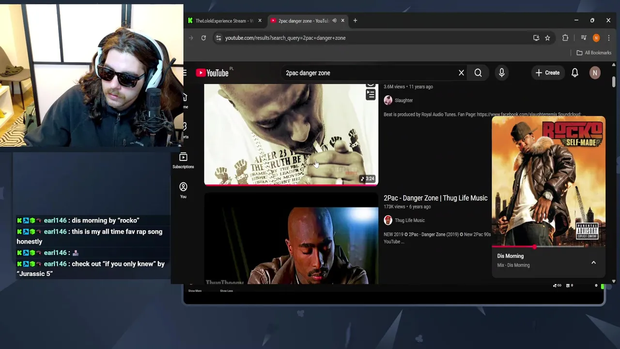This screenshot has width=620, height=349.
Task: Open the You section in the sidebar
Action: click(x=183, y=190)
